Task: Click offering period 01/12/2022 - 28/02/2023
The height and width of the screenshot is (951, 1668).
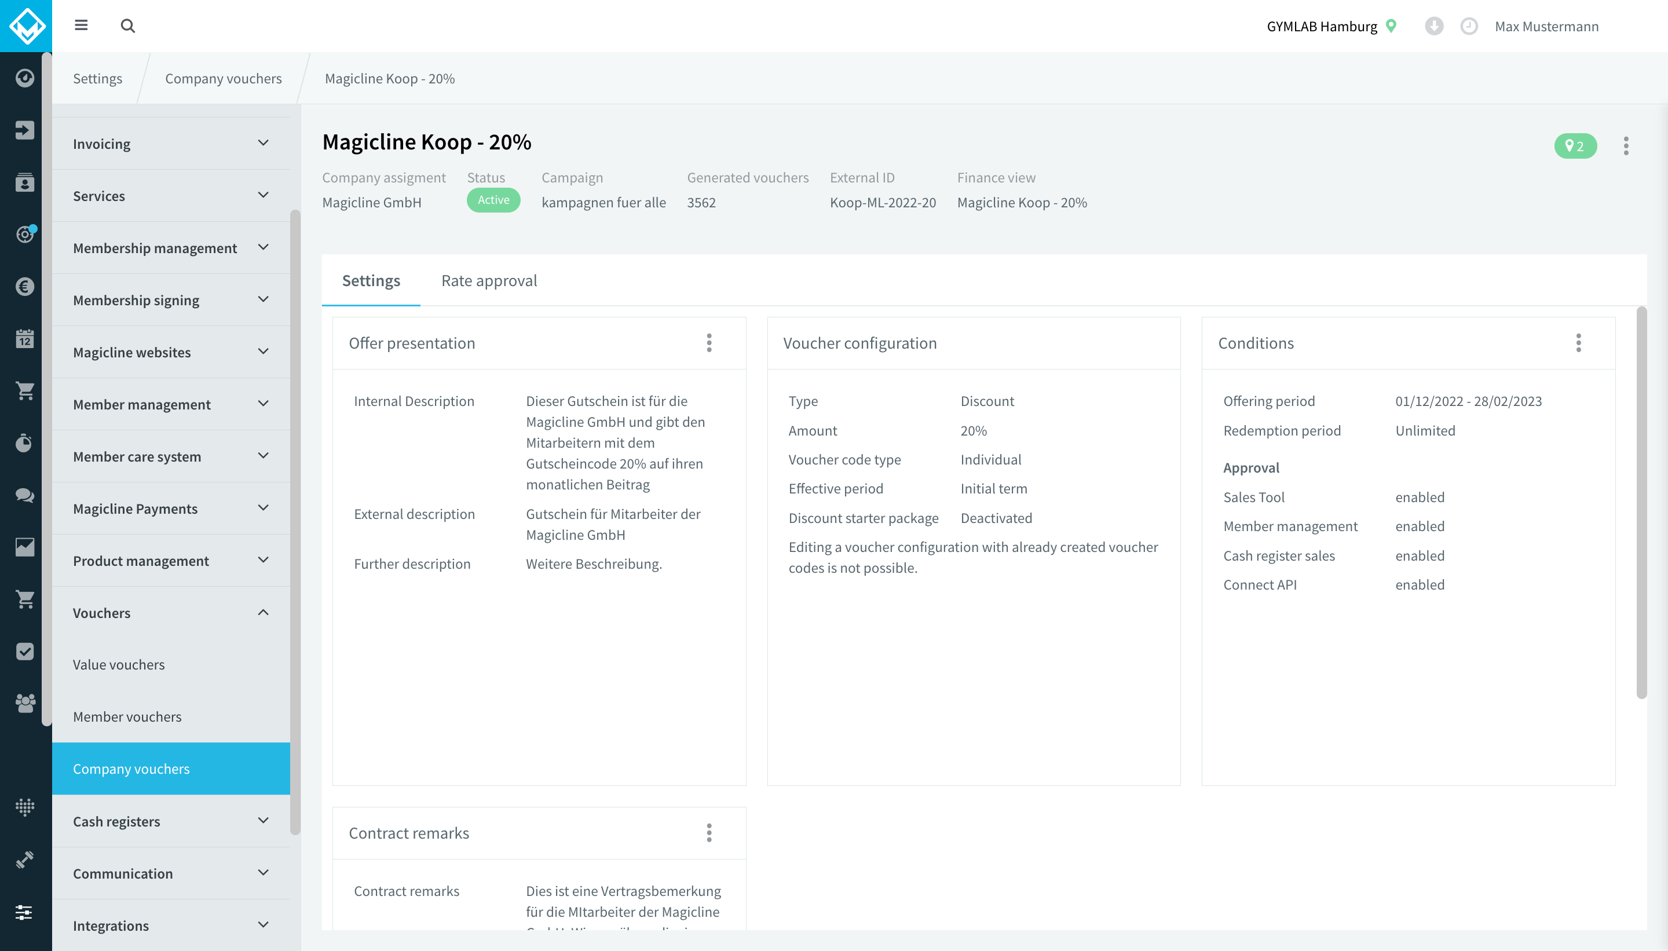Action: pos(1468,401)
